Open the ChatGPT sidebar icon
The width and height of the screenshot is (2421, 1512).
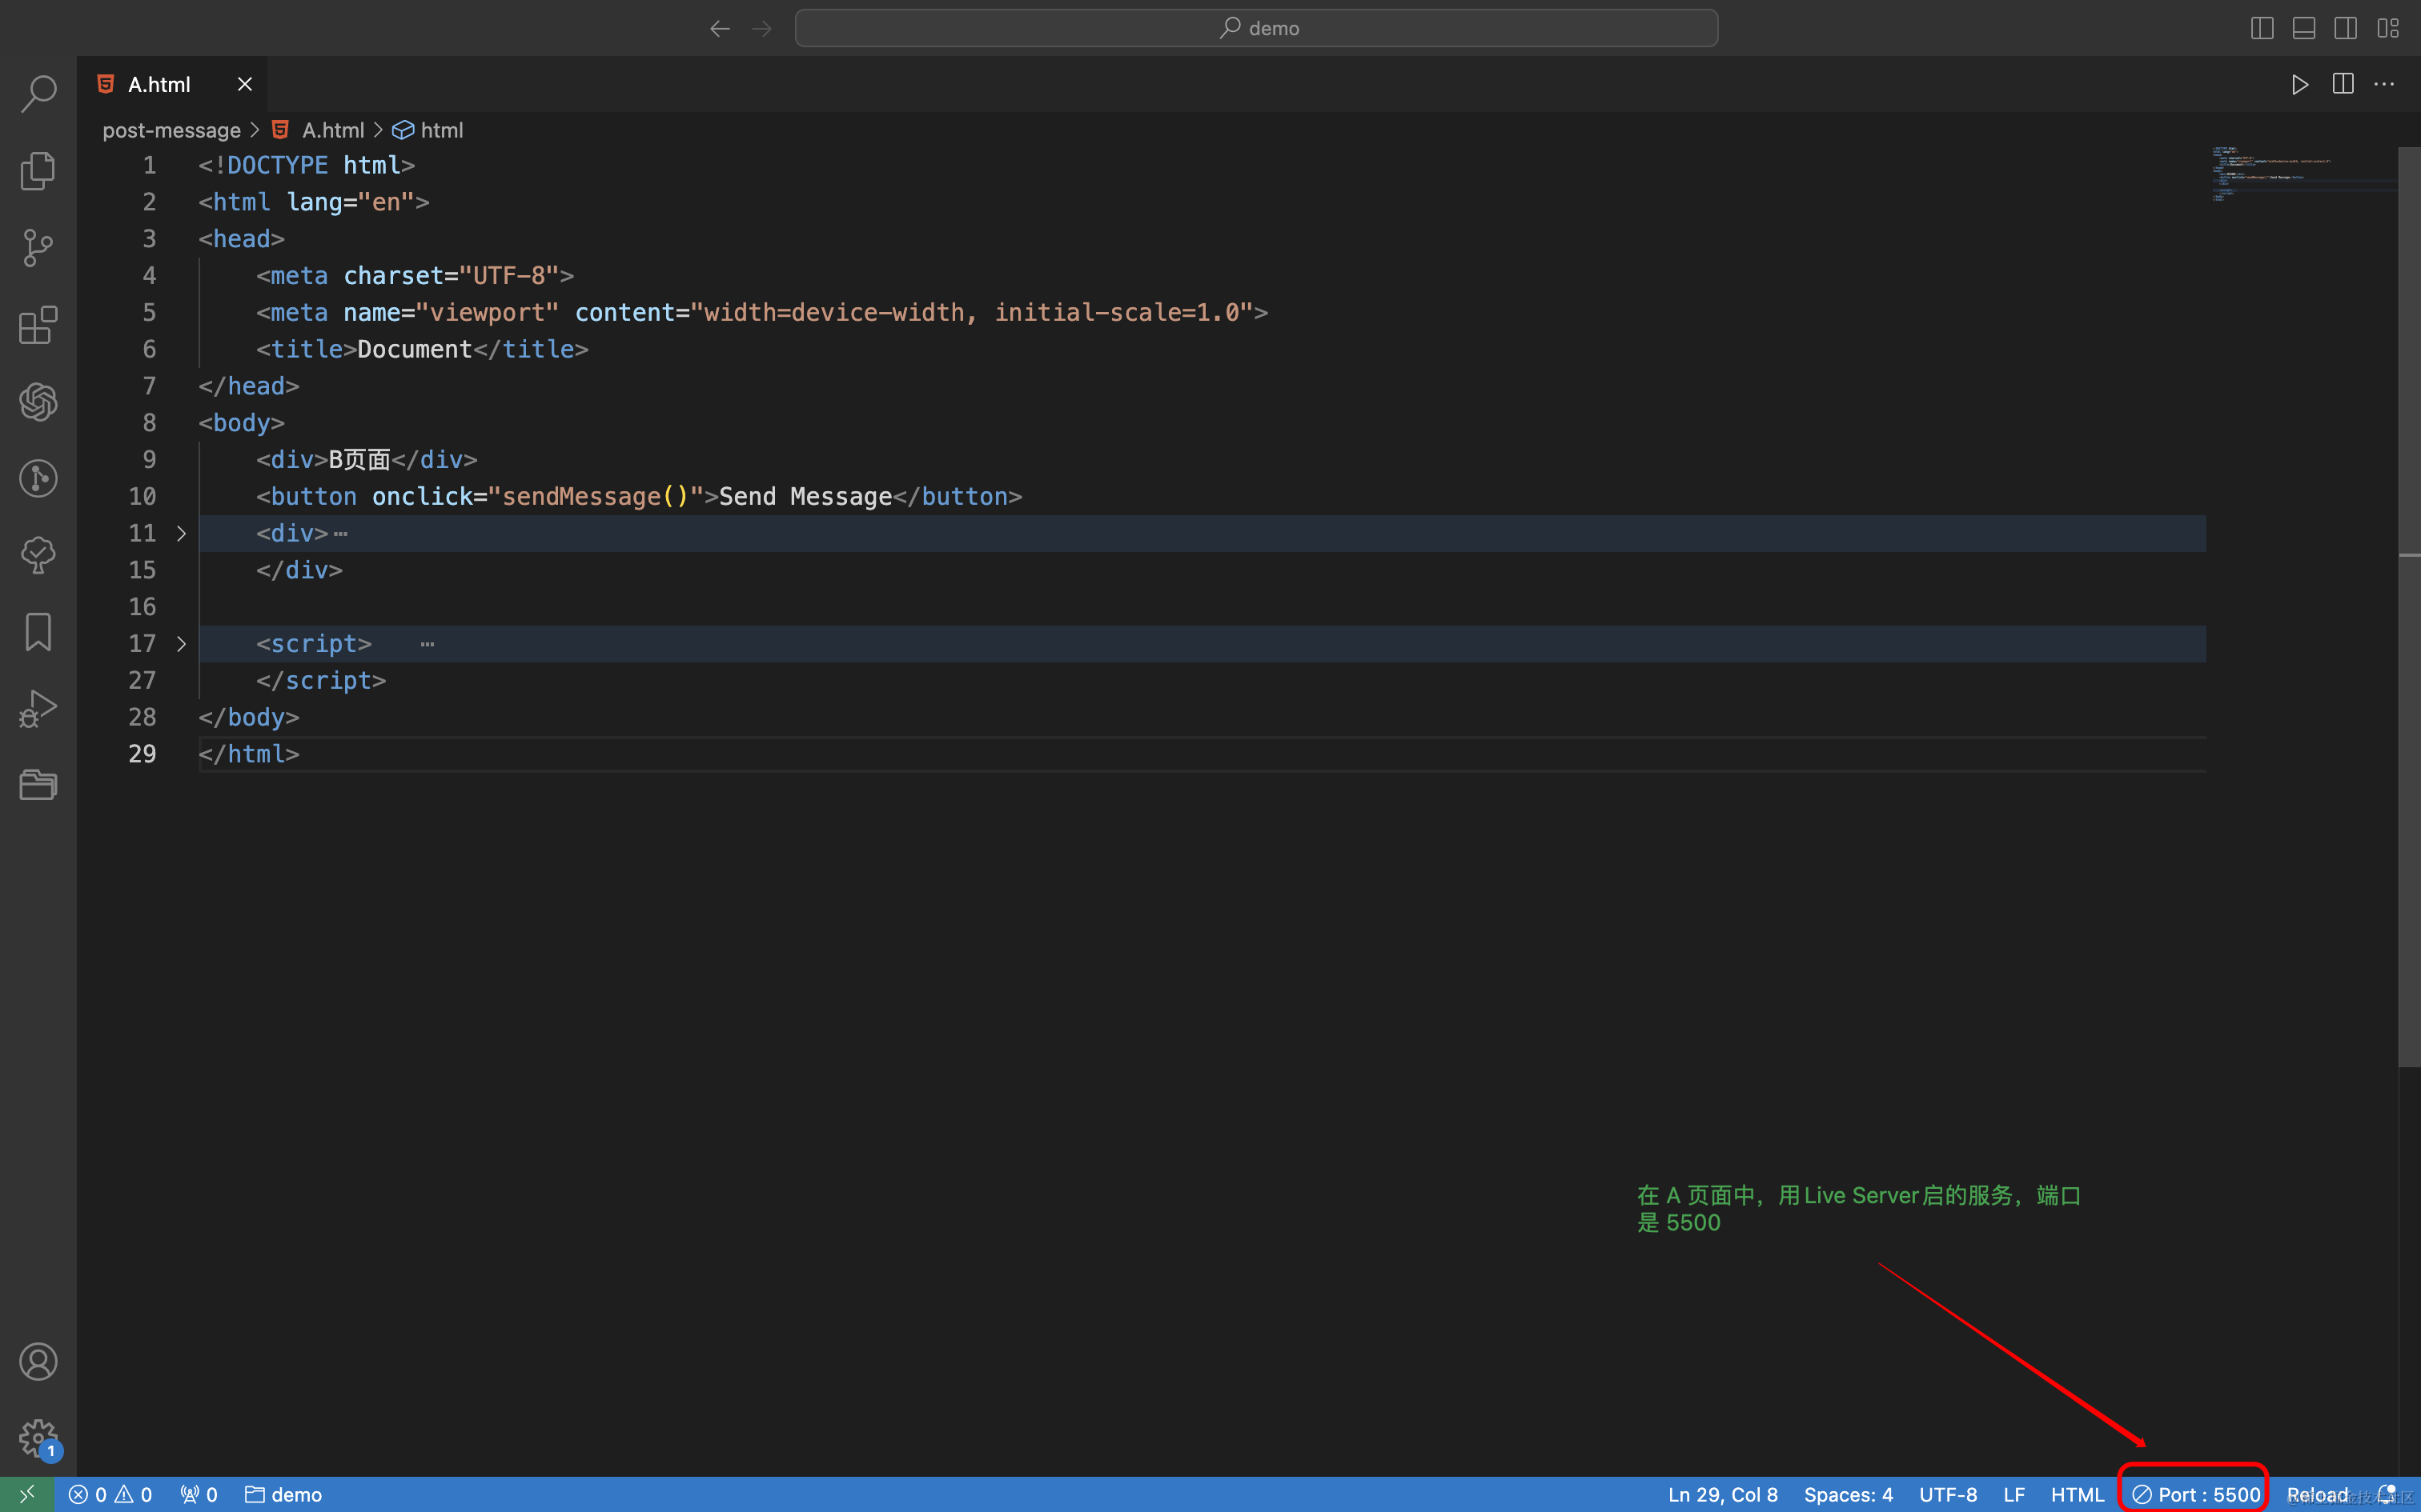(x=38, y=402)
